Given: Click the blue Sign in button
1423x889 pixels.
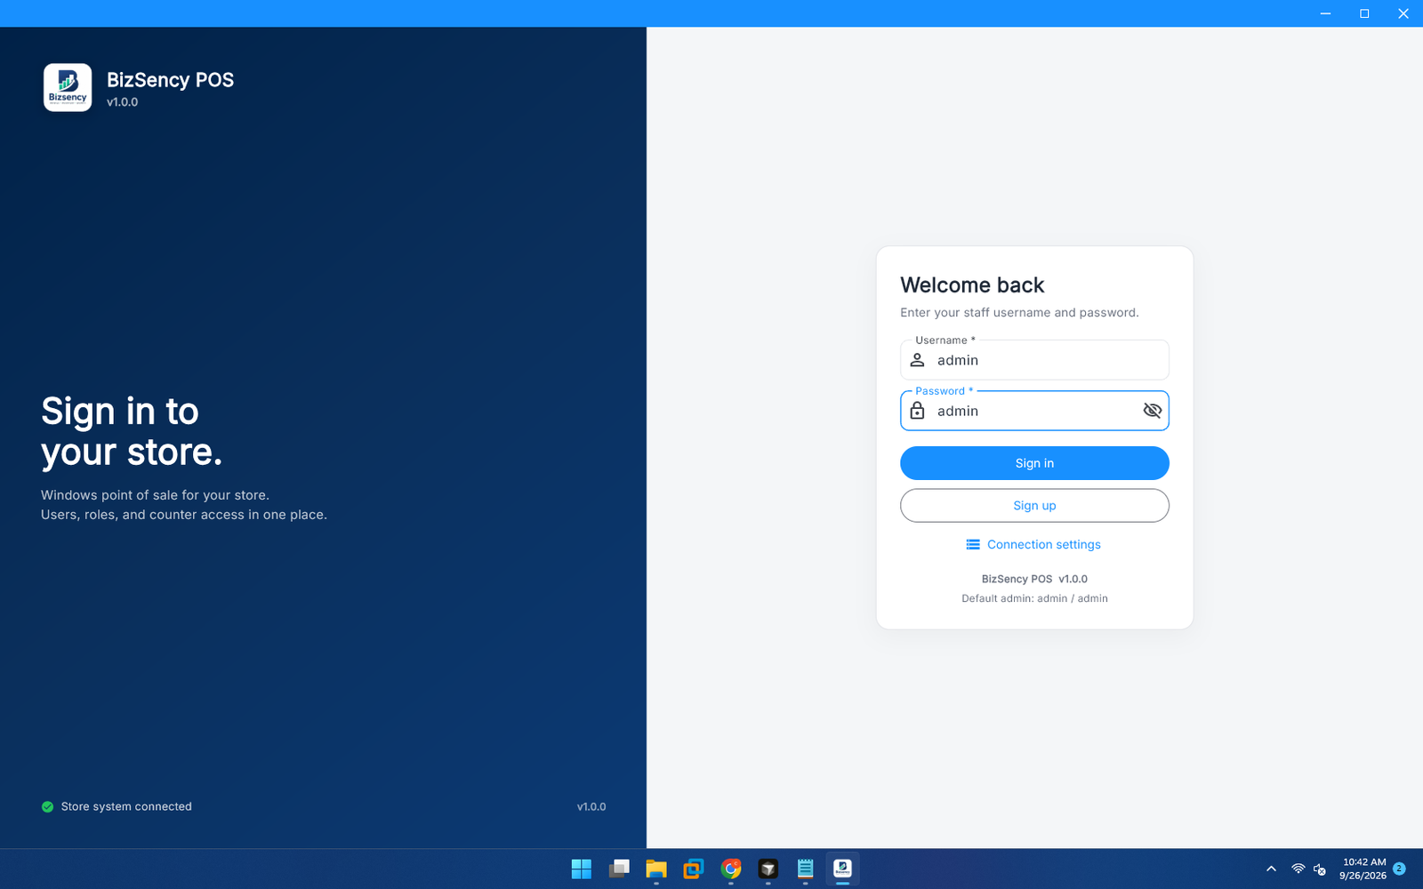Looking at the screenshot, I should point(1034,463).
